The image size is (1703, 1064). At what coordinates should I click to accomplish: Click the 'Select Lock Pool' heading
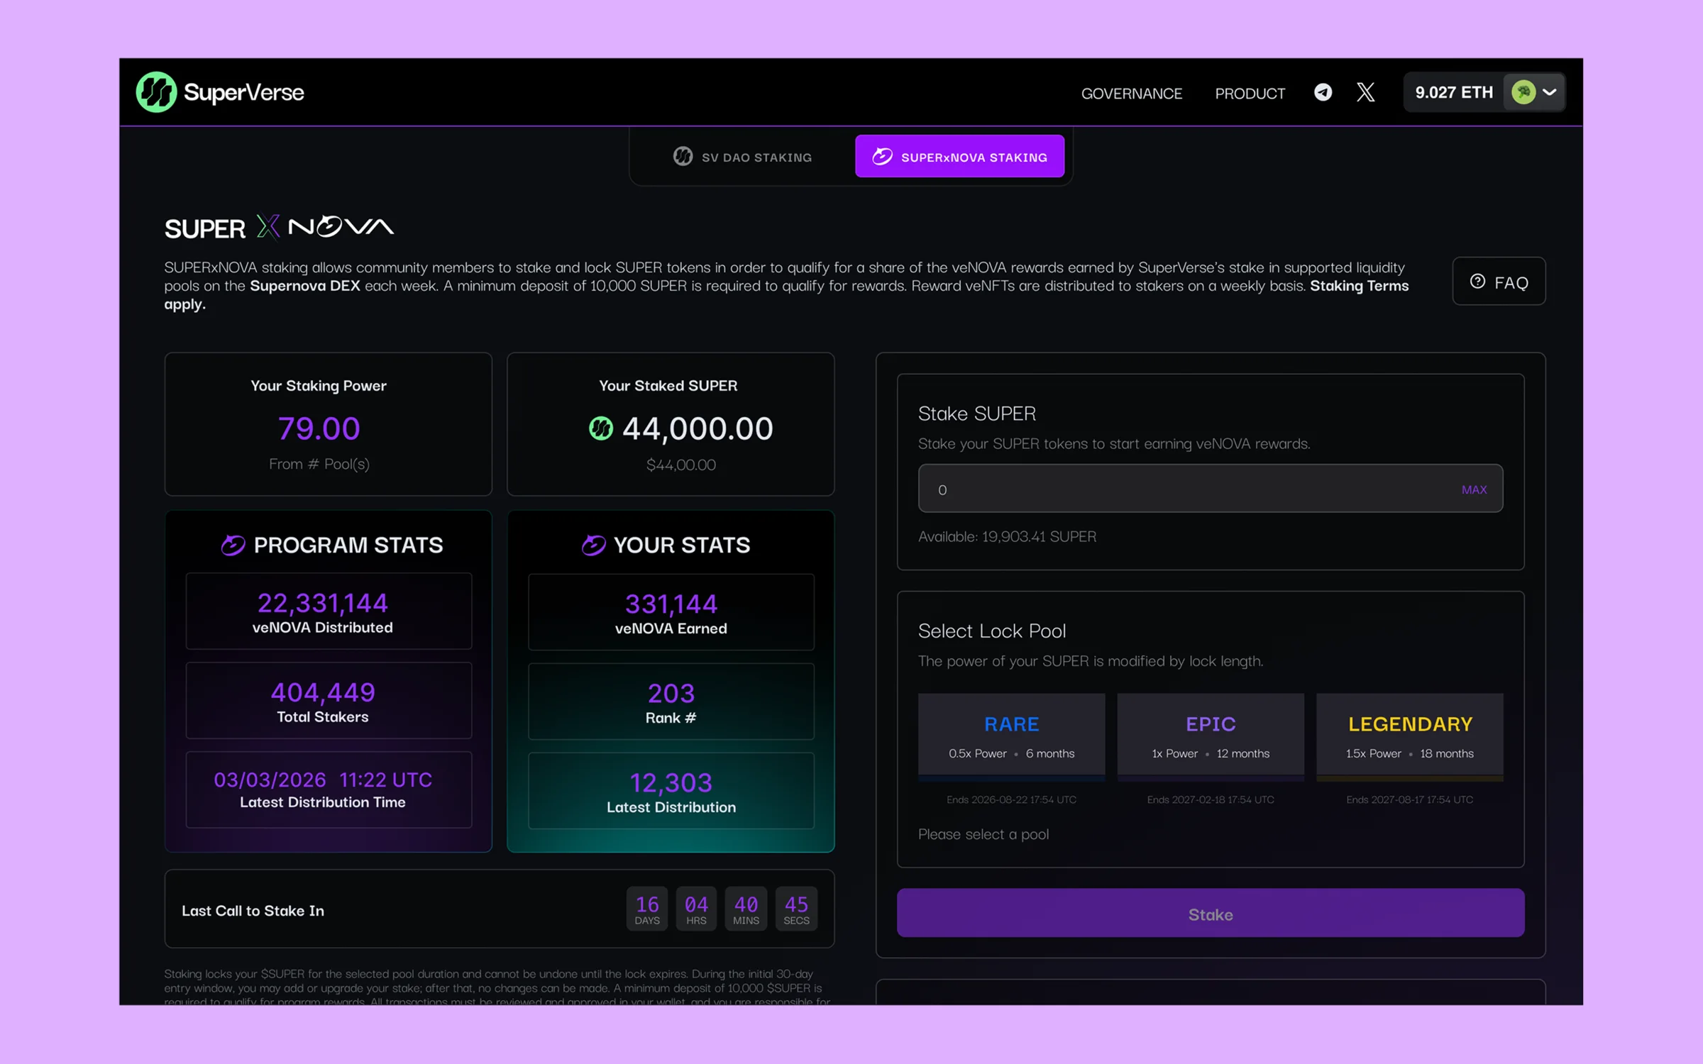point(991,631)
